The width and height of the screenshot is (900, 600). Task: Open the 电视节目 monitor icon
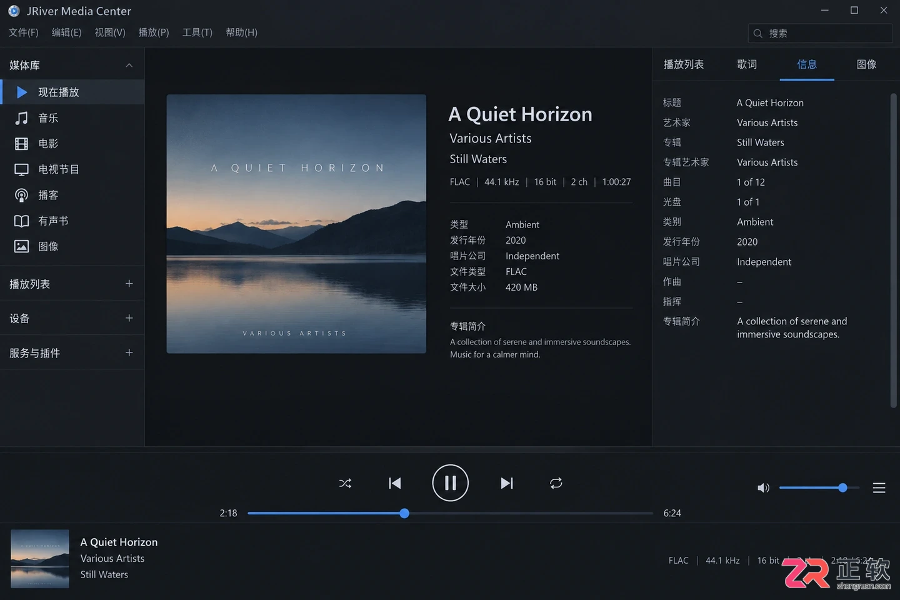21,169
